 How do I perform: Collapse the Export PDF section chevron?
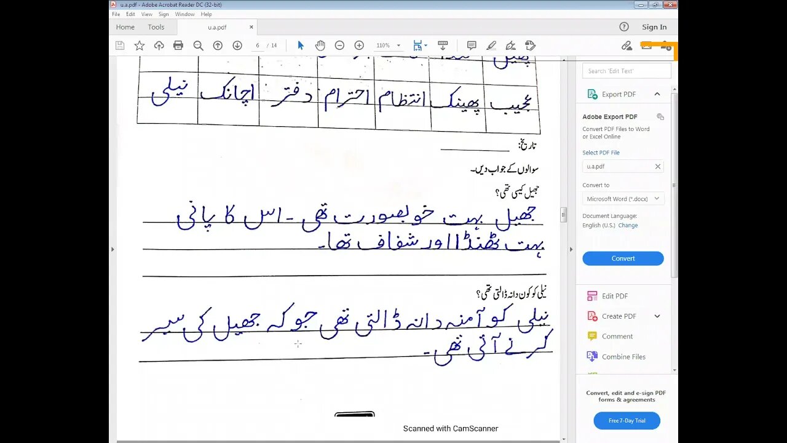[657, 94]
